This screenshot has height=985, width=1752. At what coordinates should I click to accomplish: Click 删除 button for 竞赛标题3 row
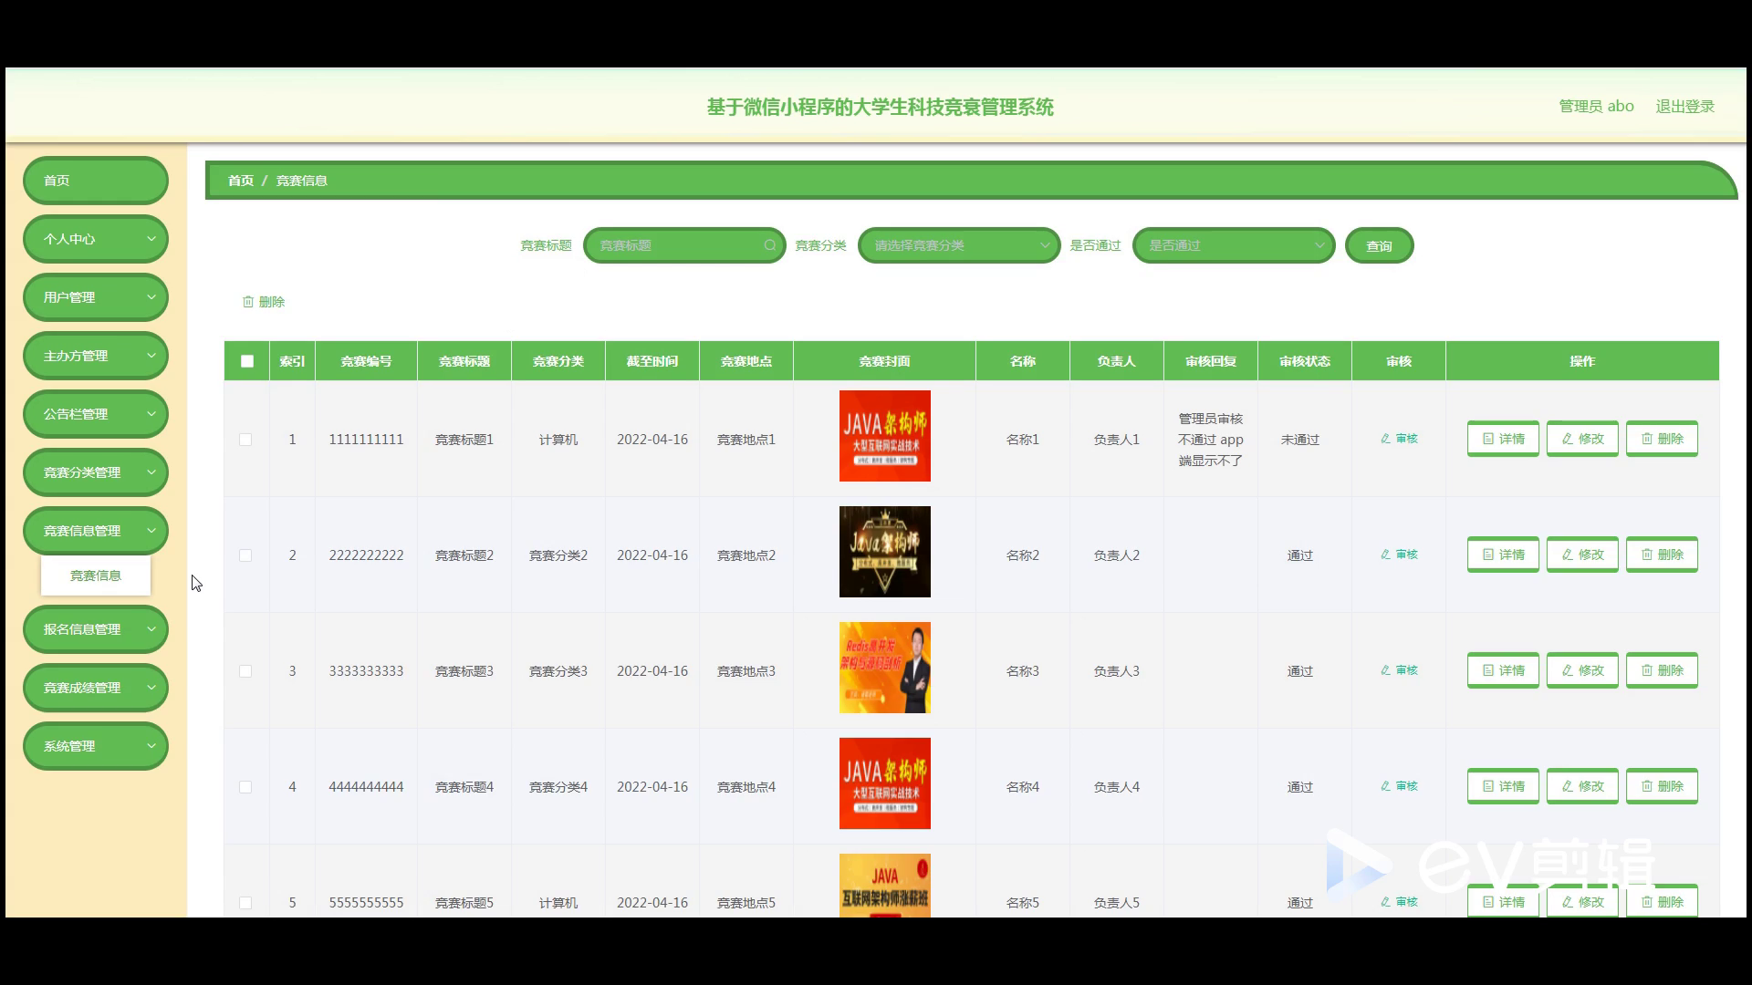click(1662, 670)
